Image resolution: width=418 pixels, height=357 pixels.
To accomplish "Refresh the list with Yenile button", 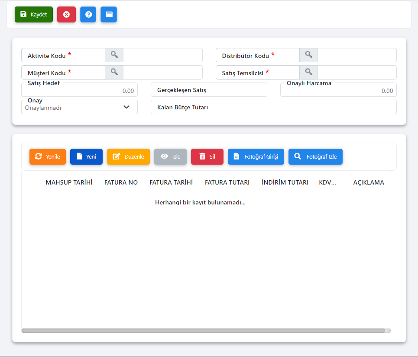I will (48, 156).
